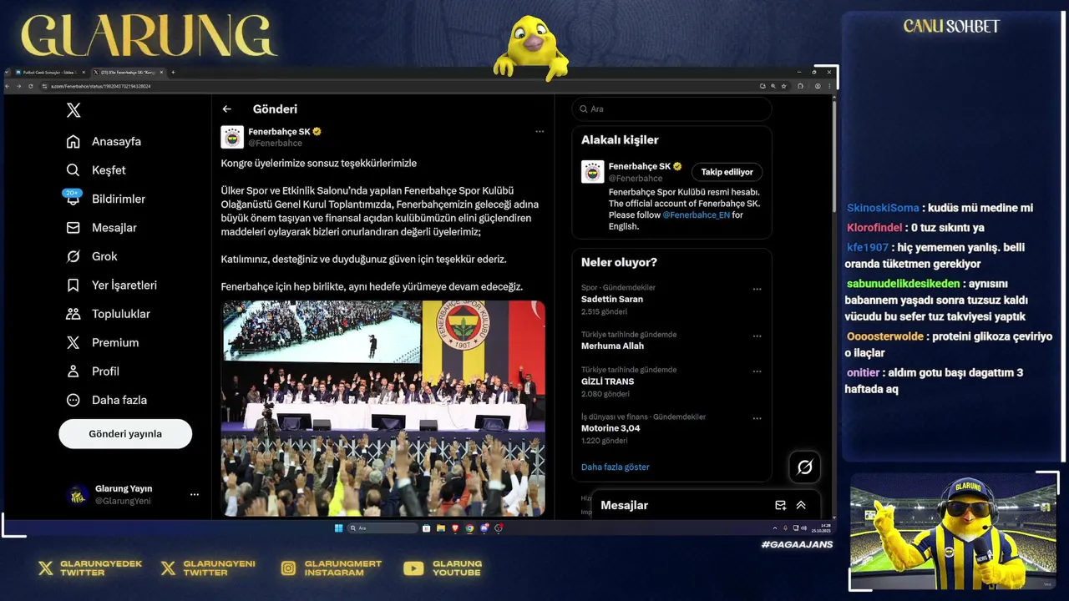1069x601 pixels.
Task: Click the Merhuma Allah trend text
Action: pos(612,346)
